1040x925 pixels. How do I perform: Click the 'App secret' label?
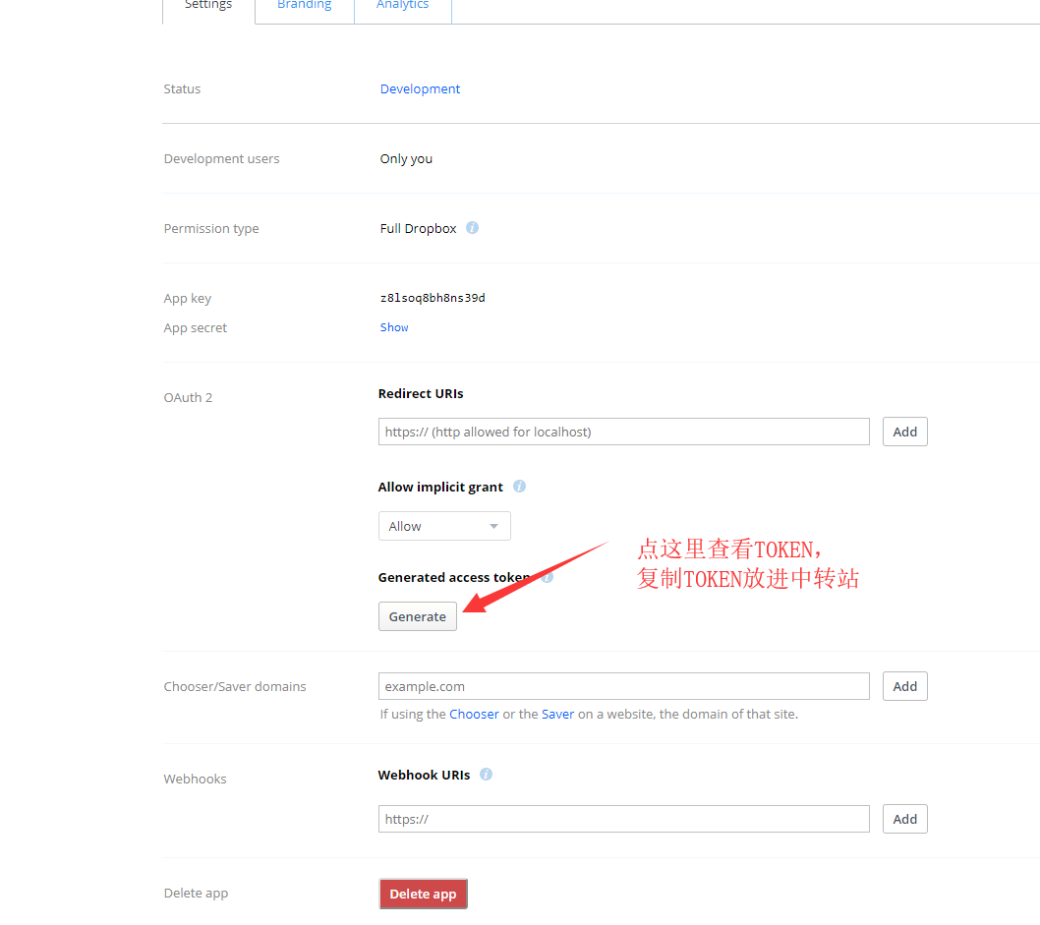click(195, 328)
